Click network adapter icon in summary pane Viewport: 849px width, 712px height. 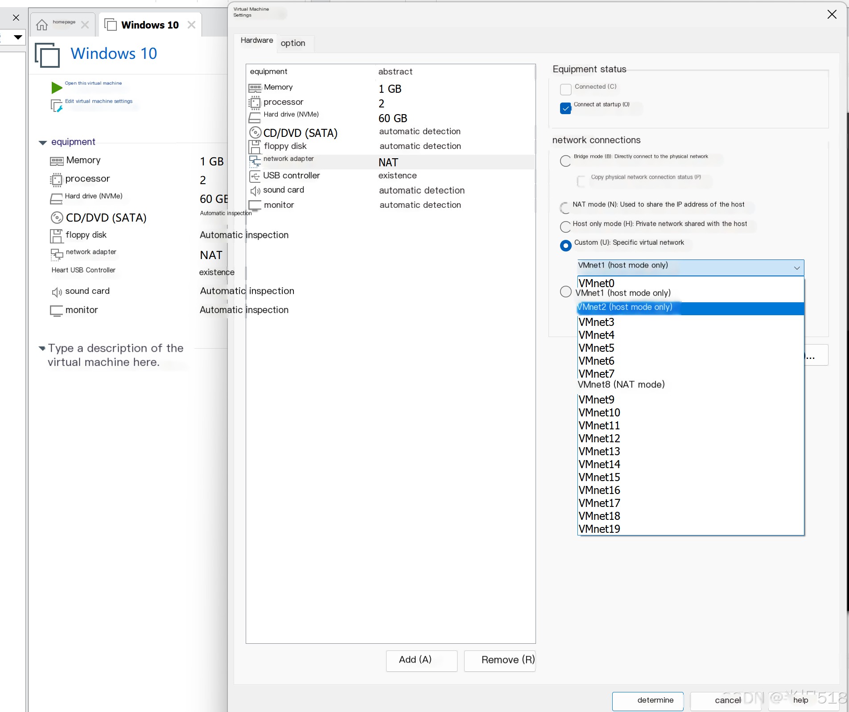[x=57, y=255]
